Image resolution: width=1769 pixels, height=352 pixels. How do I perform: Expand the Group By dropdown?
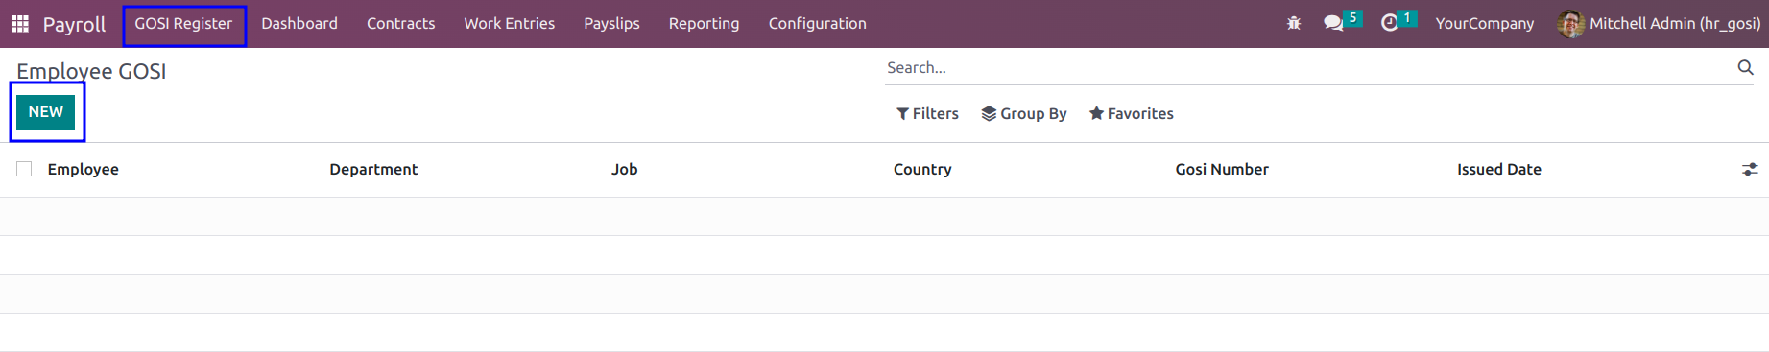coord(1023,113)
